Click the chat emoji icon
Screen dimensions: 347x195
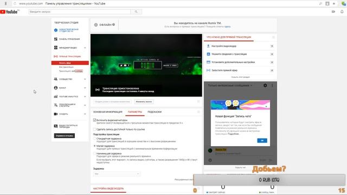tap(210, 160)
